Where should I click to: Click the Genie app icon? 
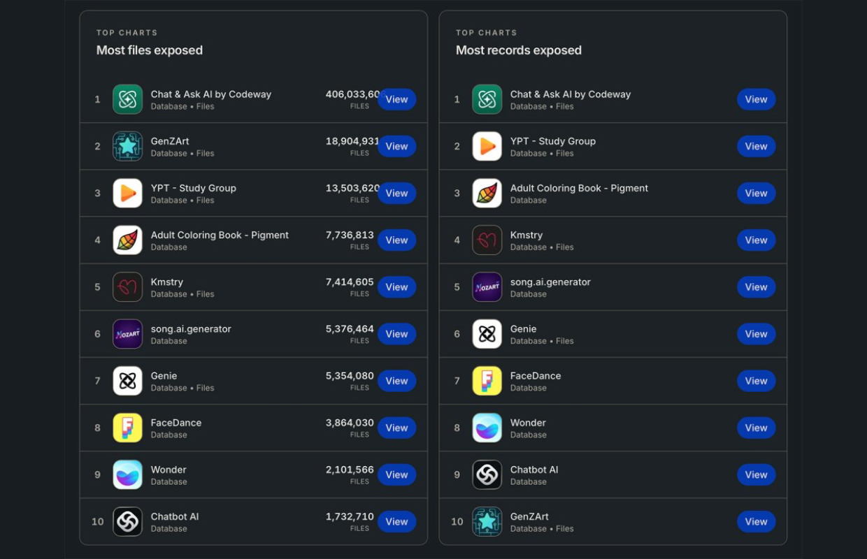128,380
